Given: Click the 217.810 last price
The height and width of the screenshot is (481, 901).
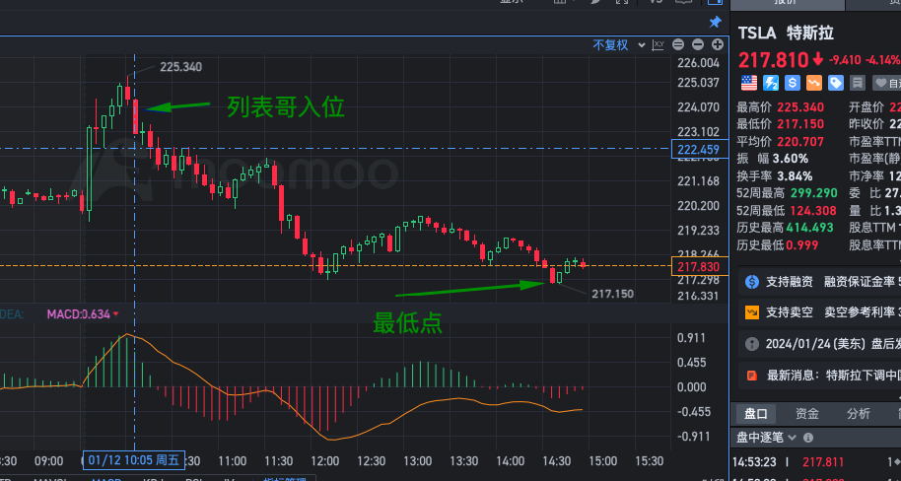Looking at the screenshot, I should pos(772,60).
